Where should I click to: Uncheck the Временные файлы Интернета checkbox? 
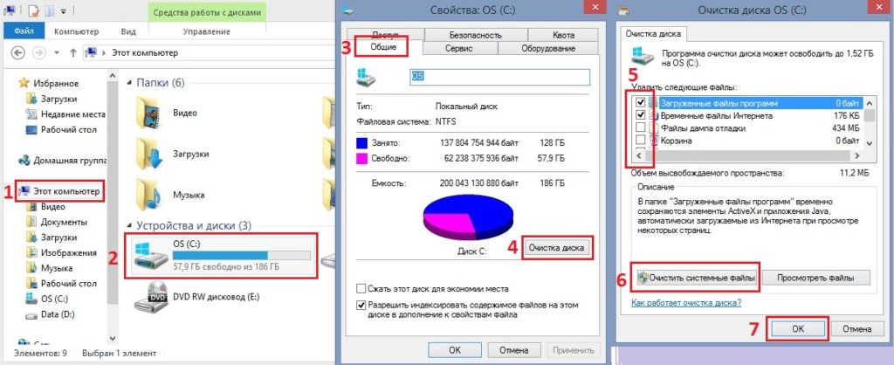640,116
